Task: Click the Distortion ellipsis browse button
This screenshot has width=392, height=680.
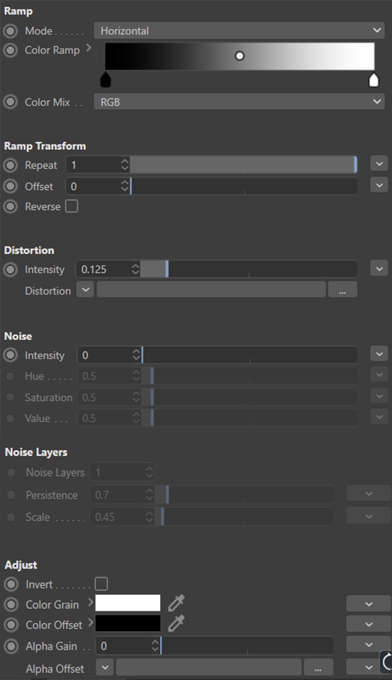Action: pos(342,290)
